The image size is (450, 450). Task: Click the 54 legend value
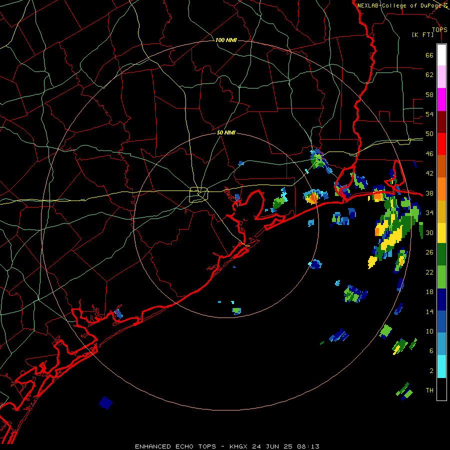coord(429,114)
